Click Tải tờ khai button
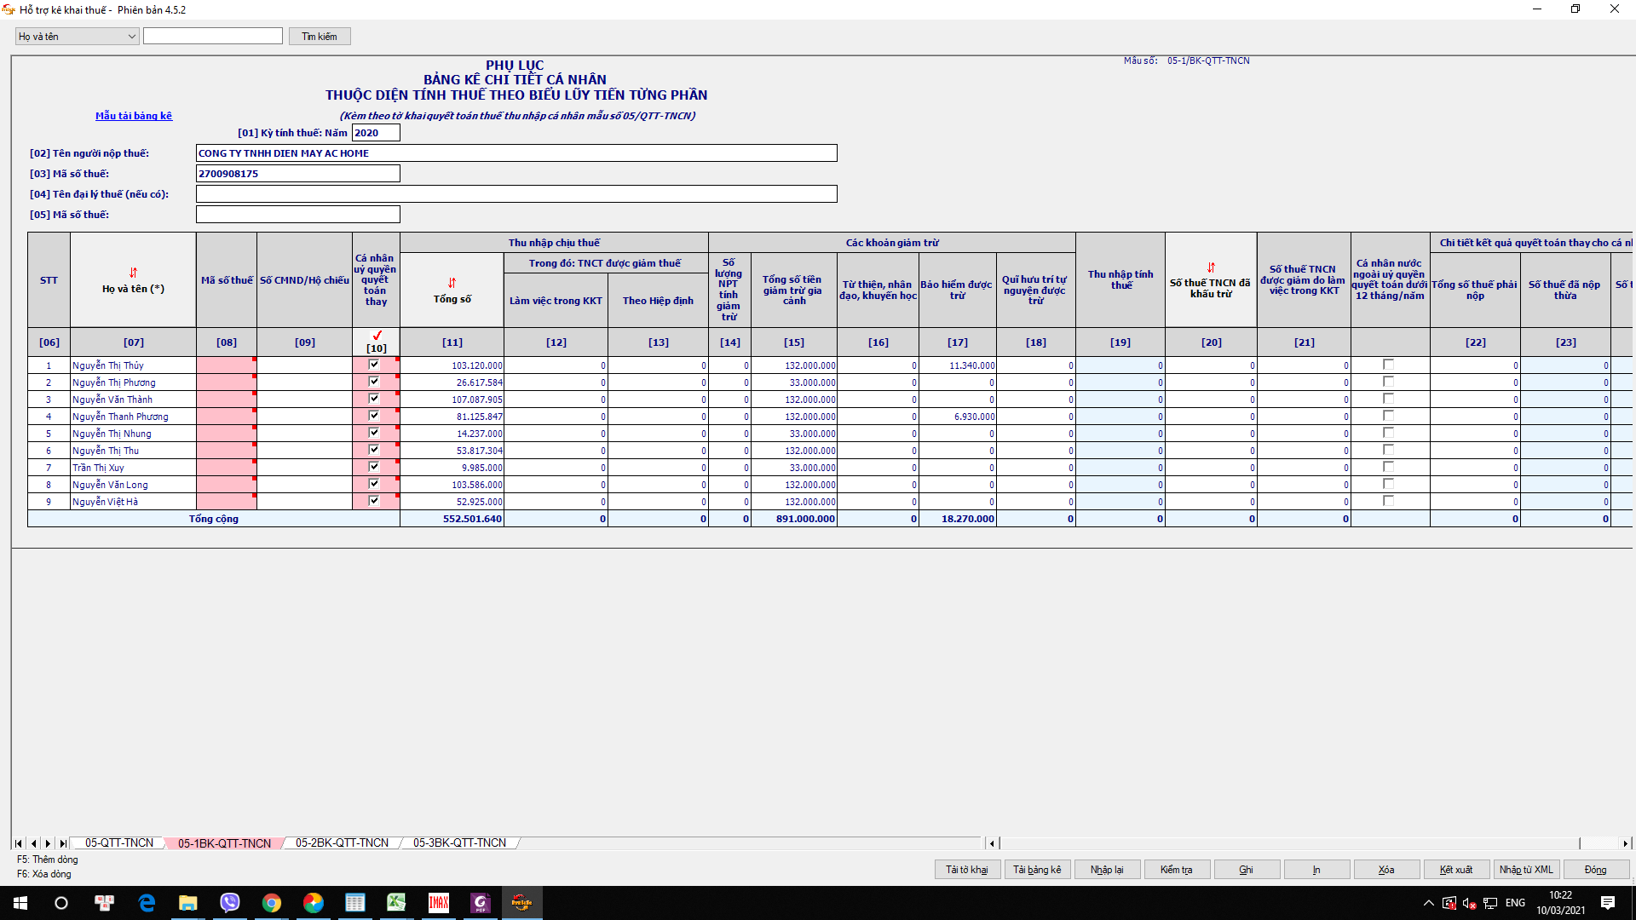 (x=967, y=870)
